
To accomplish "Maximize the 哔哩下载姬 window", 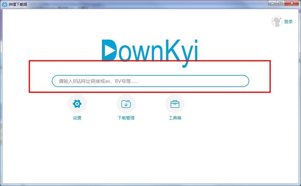I will (x=281, y=3).
